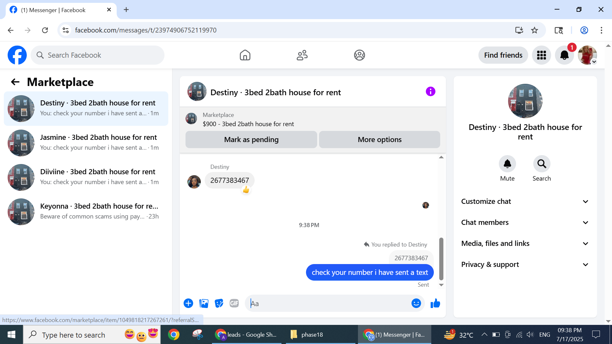Image resolution: width=612 pixels, height=344 pixels.
Task: Show hidden system tray icons
Action: pyautogui.click(x=484, y=334)
